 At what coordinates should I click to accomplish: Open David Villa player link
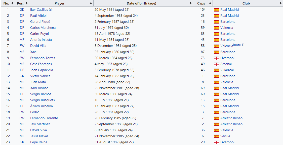pyautogui.click(x=38, y=46)
